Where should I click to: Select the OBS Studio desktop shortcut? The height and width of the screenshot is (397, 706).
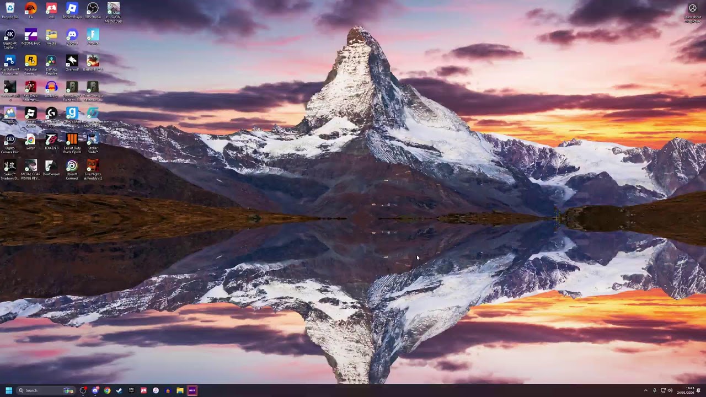[x=93, y=10]
